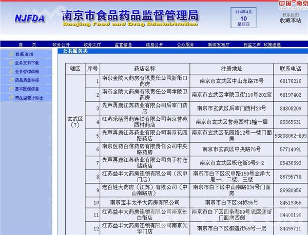Click the icon beside 基本医保信息
This screenshot has height=235, width=308.
tap(10, 89)
